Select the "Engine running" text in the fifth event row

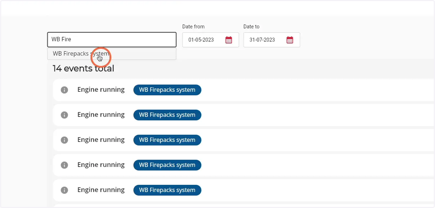tap(101, 190)
